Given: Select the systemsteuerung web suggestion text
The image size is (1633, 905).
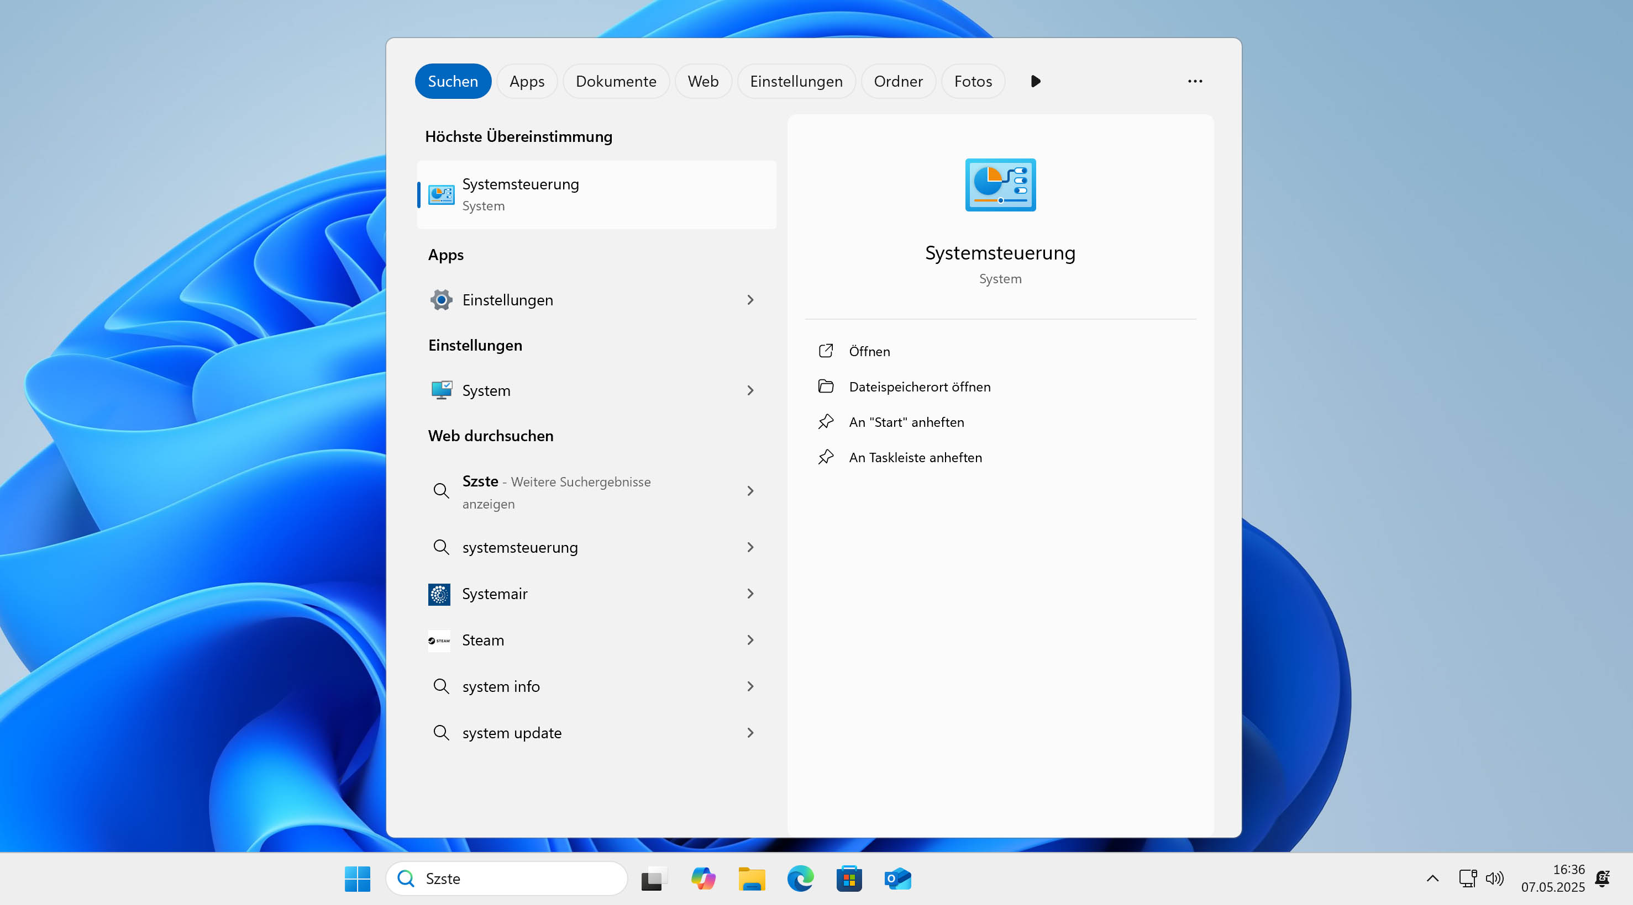Looking at the screenshot, I should tap(520, 547).
